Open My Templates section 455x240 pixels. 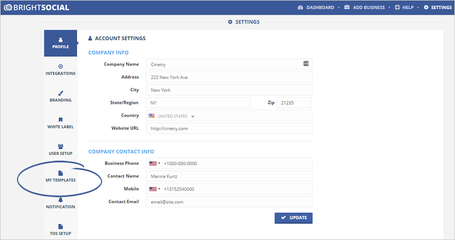tap(61, 176)
